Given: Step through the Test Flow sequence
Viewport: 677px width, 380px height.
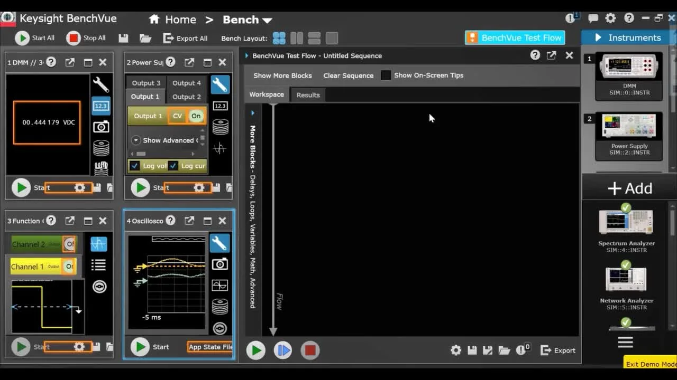Looking at the screenshot, I should click(283, 350).
